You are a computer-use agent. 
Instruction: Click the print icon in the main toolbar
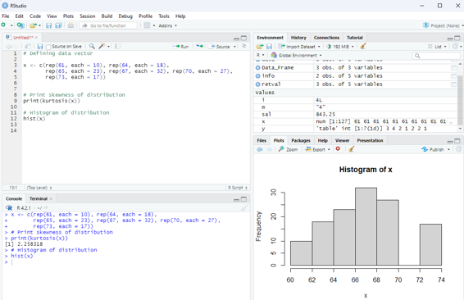(x=71, y=25)
